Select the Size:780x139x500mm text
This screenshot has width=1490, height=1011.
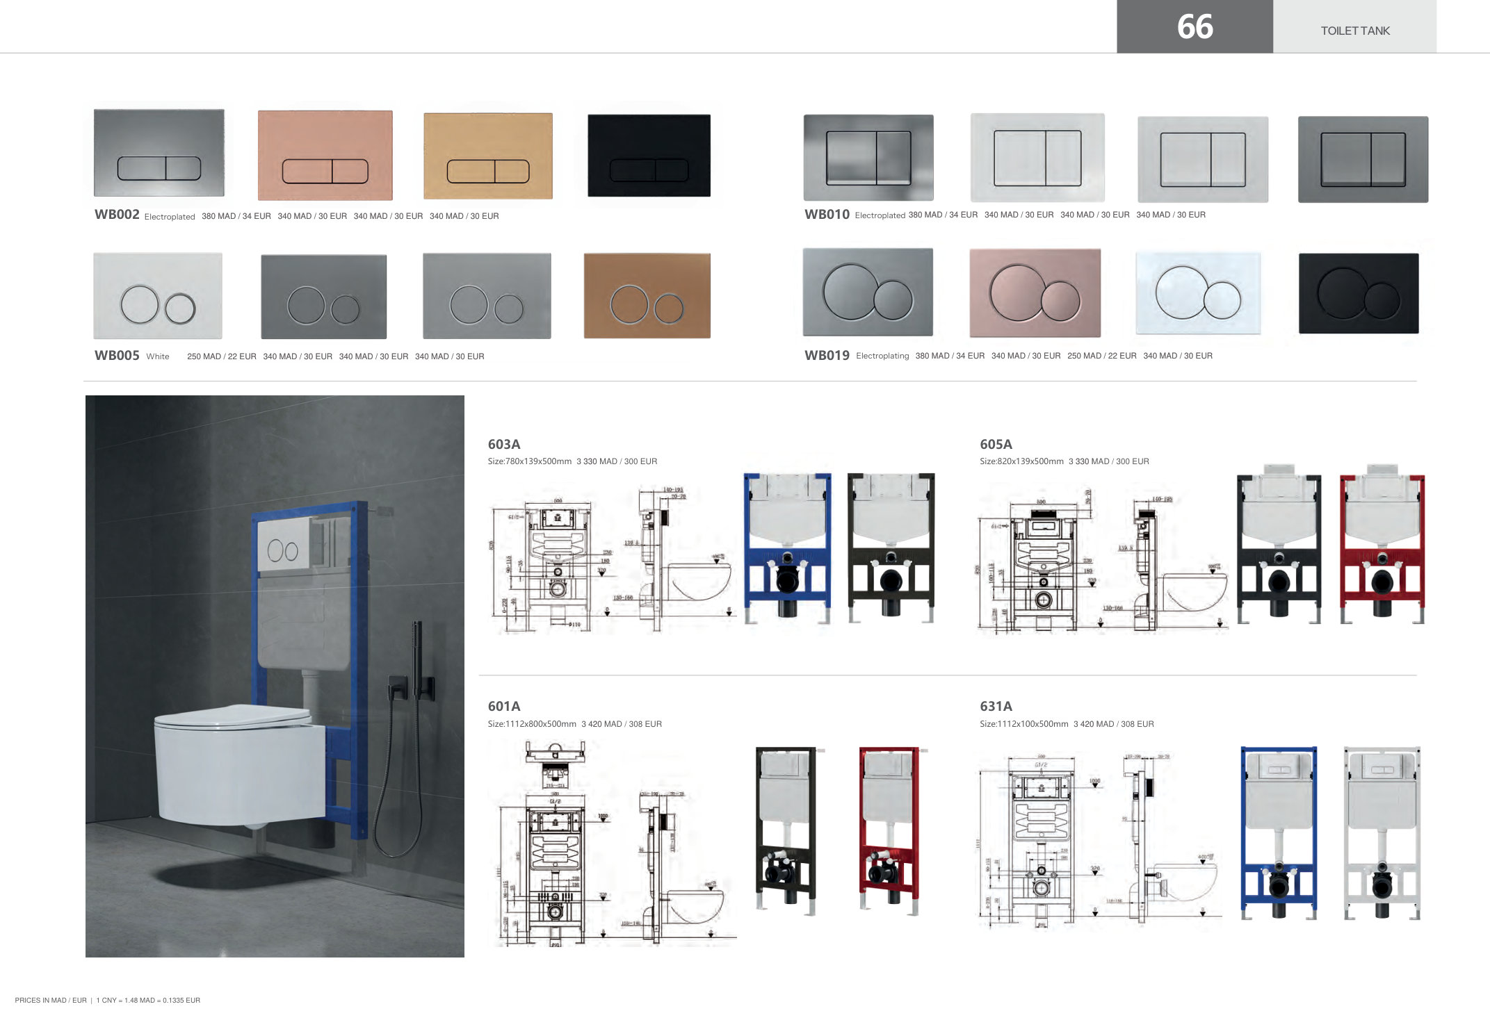[x=530, y=461]
